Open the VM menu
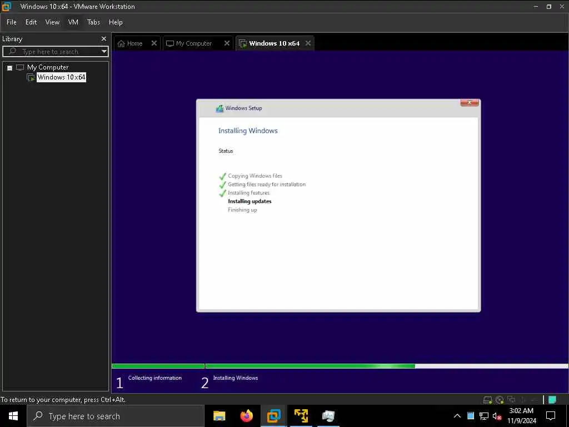The image size is (569, 427). (73, 22)
